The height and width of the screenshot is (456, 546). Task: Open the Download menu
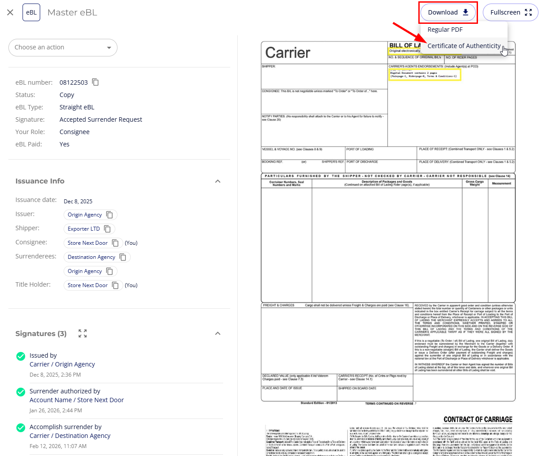[448, 12]
